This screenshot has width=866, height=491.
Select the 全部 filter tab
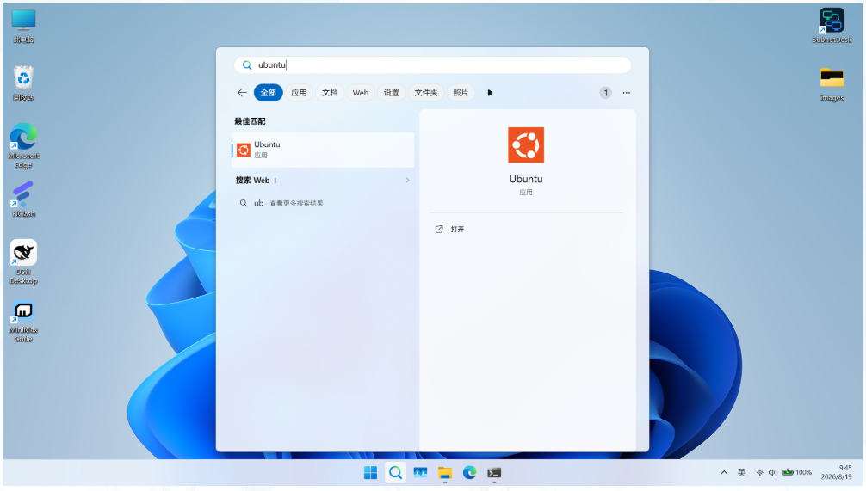[268, 93]
